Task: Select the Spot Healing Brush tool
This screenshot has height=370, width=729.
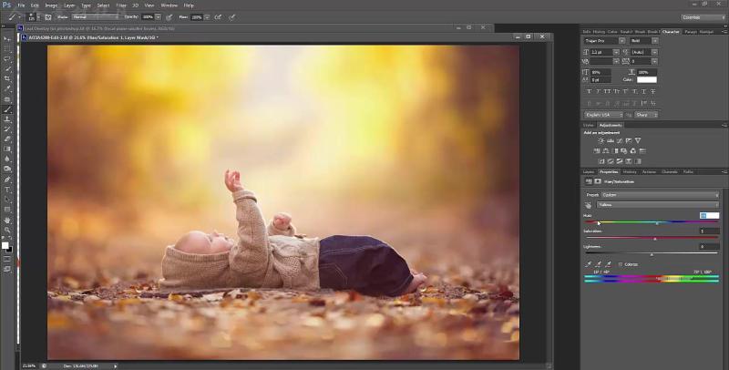Action: [7, 99]
